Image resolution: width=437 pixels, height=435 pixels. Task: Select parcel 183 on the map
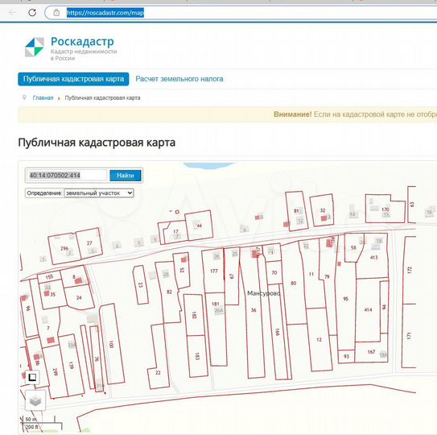click(x=197, y=356)
